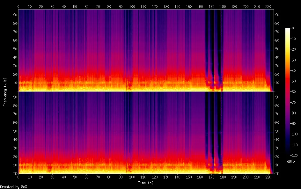
Task: Click the "DC" label at the bottom right
Action: coord(277,173)
